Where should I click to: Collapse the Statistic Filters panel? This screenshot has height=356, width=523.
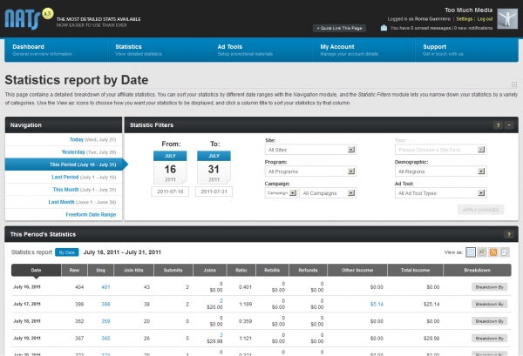click(x=508, y=125)
